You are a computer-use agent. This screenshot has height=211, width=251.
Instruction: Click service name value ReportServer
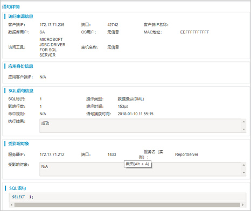(x=187, y=154)
